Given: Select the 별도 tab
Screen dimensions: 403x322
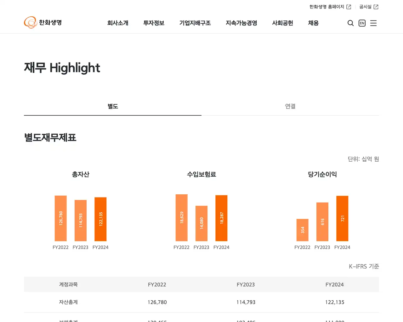Looking at the screenshot, I should point(113,106).
